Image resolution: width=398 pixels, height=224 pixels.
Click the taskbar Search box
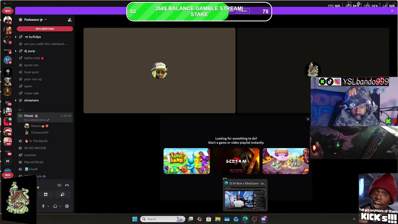[162, 219]
